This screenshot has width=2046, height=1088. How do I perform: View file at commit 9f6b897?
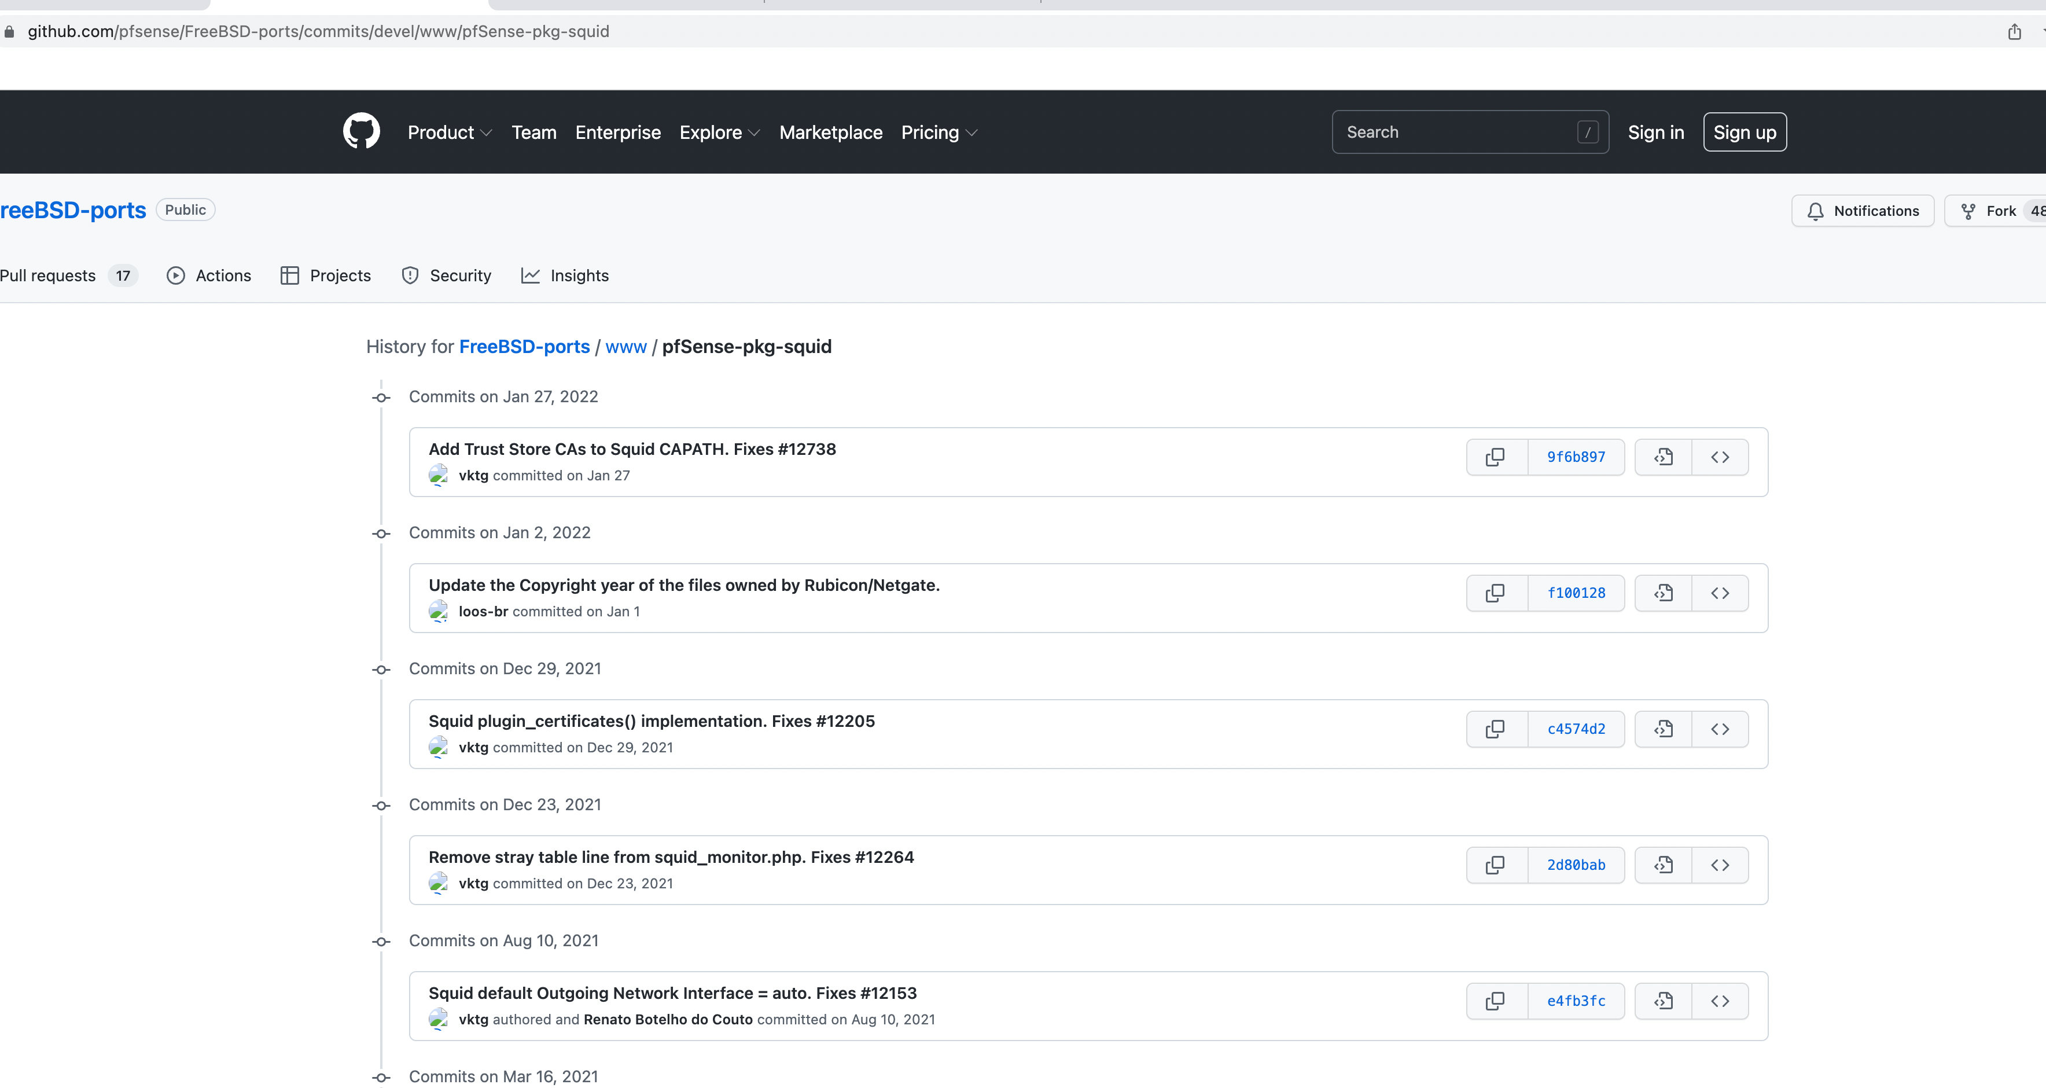[x=1663, y=457]
